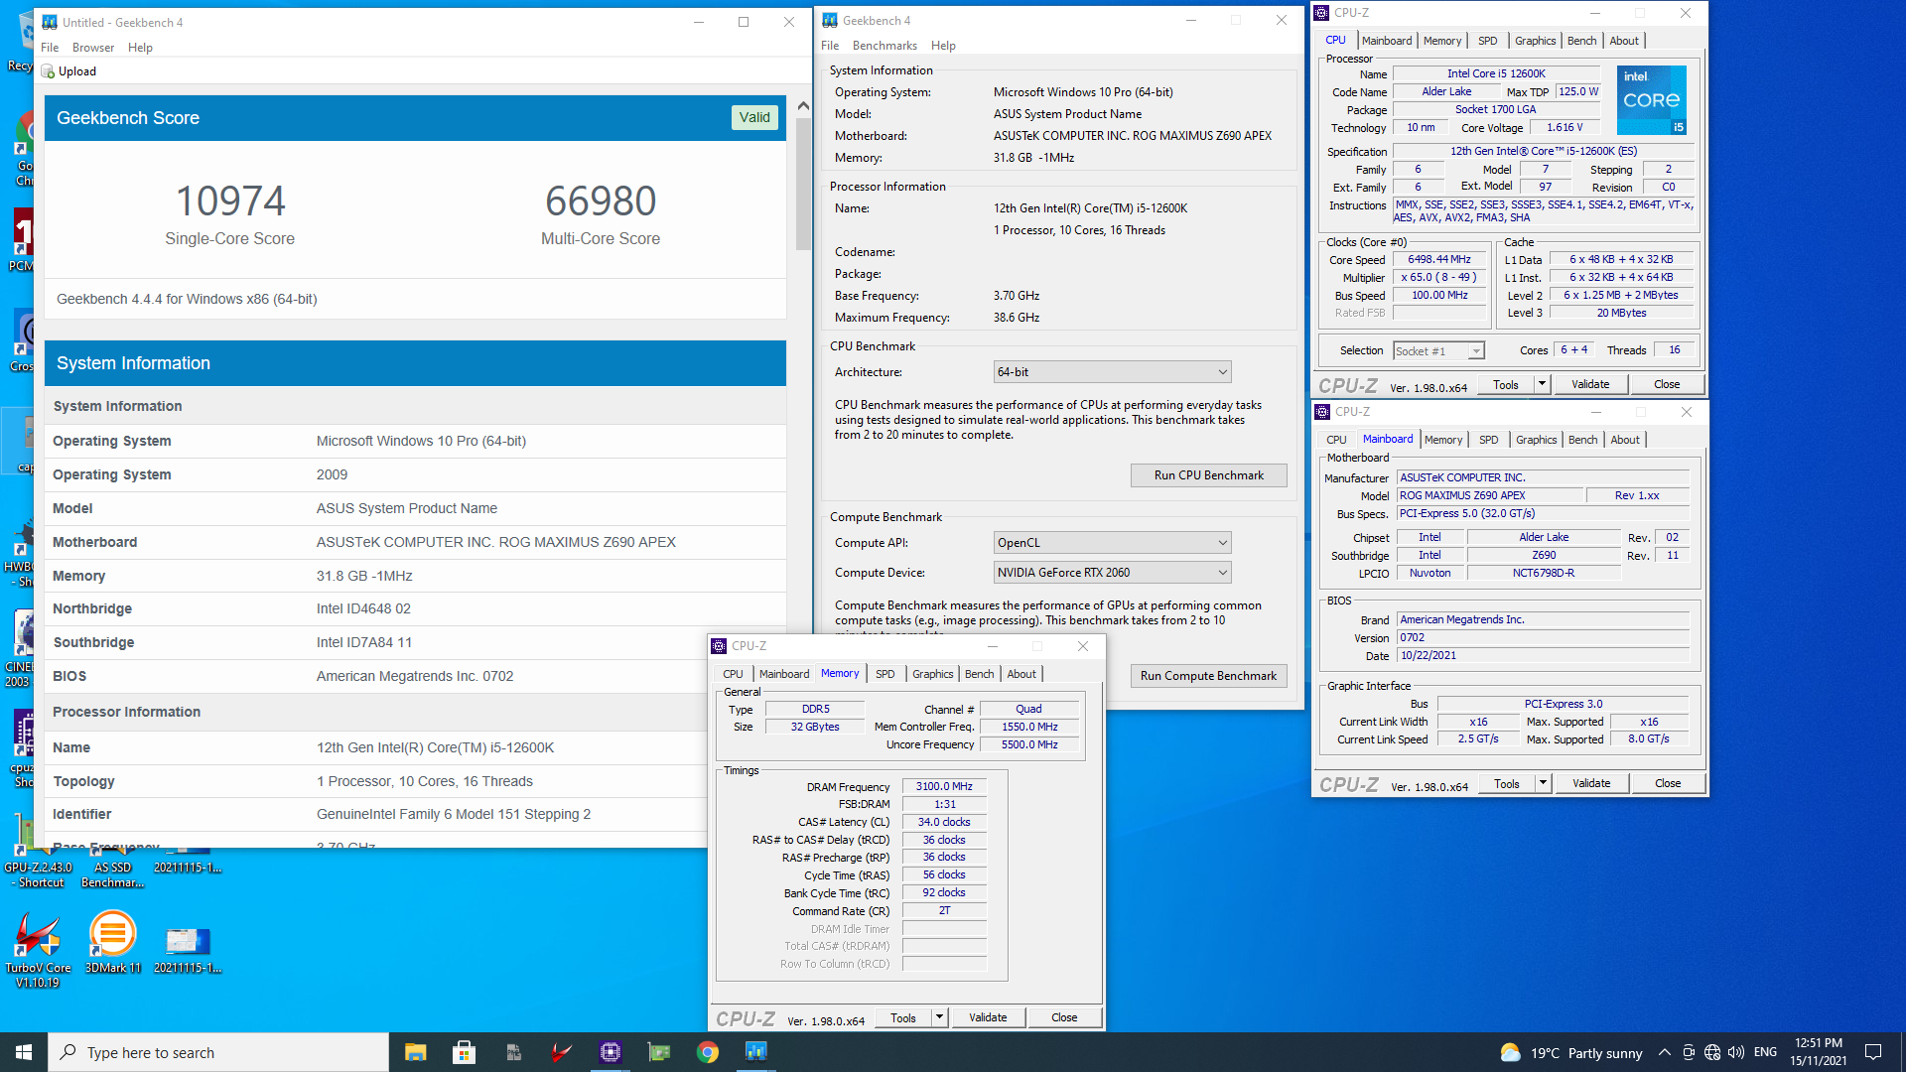Switch to SPD tab in CPU-Z Memory window

click(885, 674)
